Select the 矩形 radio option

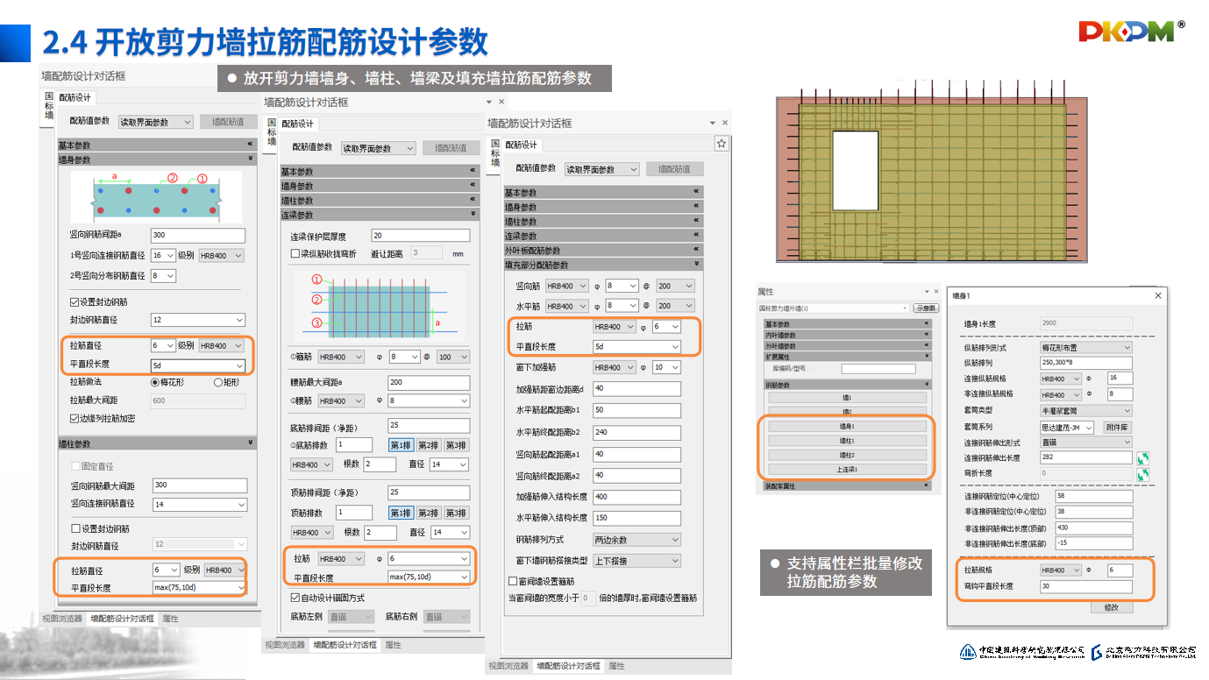218,382
